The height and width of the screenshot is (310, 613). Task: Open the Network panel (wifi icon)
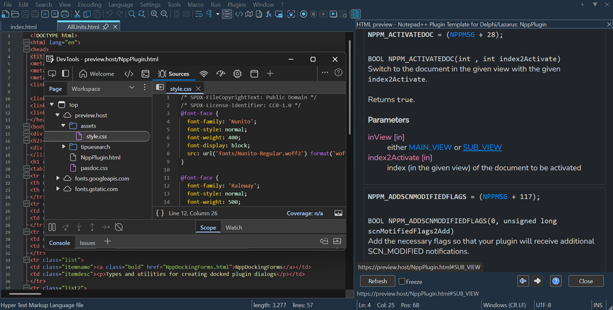pos(204,74)
